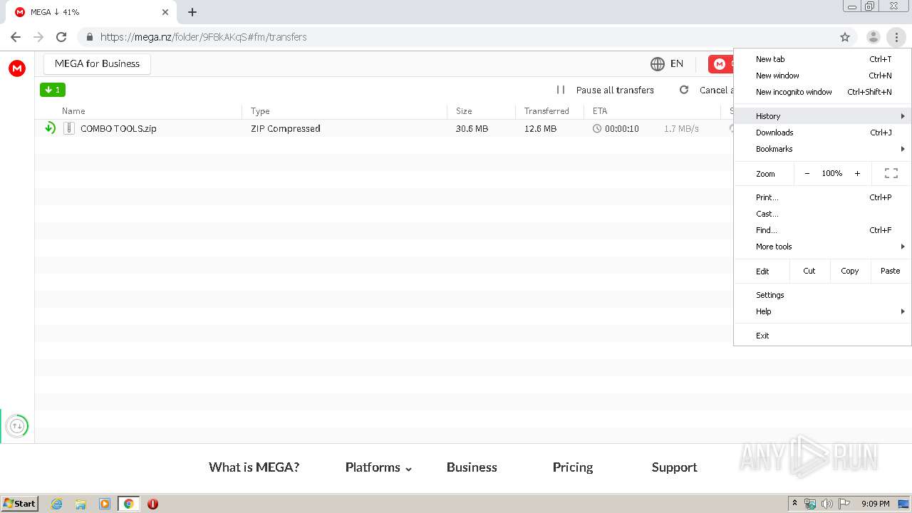912x513 pixels.
Task: Close the MEGA tab
Action: [x=165, y=12]
